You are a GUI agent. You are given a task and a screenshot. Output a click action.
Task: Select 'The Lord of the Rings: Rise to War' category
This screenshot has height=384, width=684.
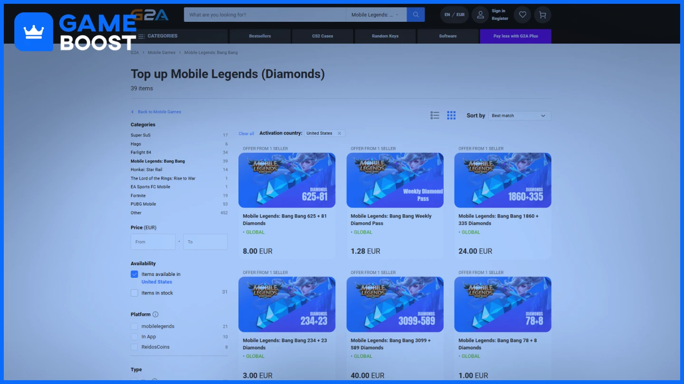[x=163, y=178]
